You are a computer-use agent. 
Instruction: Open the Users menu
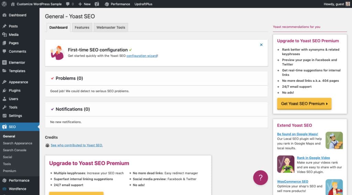(x=20, y=99)
